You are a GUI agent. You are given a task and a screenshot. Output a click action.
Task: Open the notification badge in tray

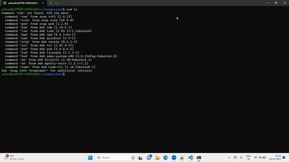tap(284, 157)
